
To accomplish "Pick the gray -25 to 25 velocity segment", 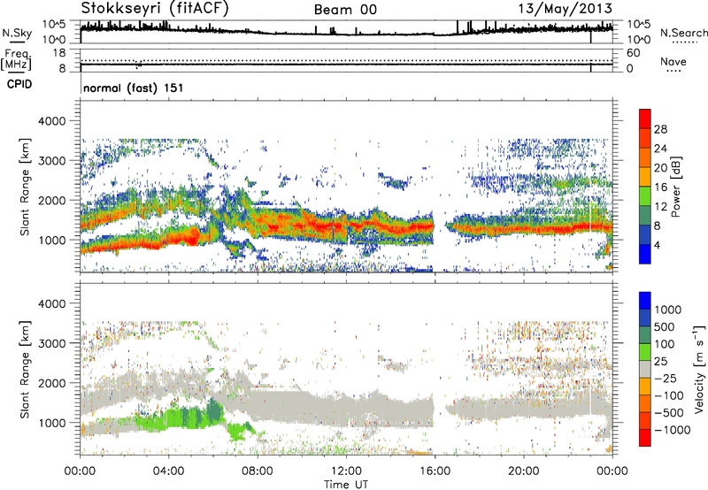I will pyautogui.click(x=645, y=369).
